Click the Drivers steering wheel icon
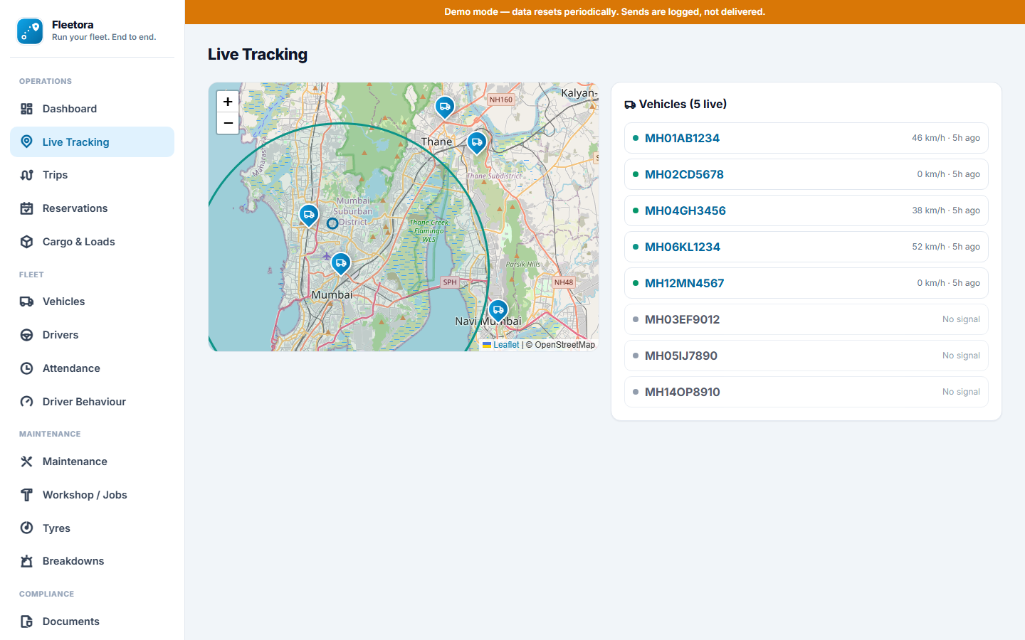The image size is (1025, 640). coord(26,335)
